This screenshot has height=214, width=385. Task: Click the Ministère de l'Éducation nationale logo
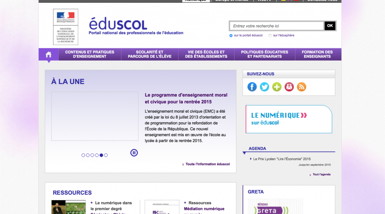66,27
